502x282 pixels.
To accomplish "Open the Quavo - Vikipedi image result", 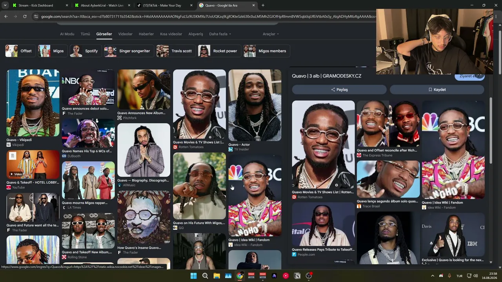I will tap(33, 103).
